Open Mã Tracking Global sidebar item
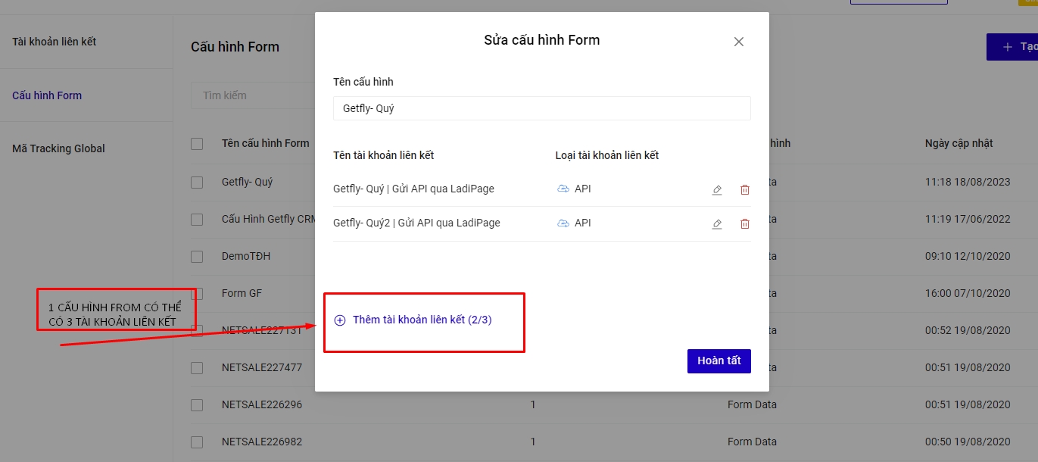The width and height of the screenshot is (1038, 462). click(x=58, y=148)
